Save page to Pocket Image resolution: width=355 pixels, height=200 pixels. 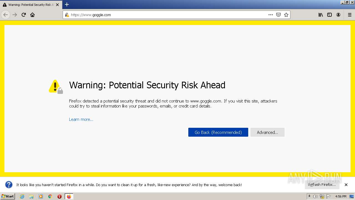tap(278, 15)
